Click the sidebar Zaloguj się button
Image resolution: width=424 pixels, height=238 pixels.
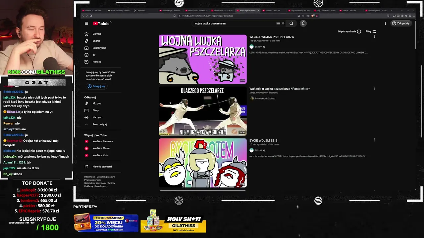[96, 86]
